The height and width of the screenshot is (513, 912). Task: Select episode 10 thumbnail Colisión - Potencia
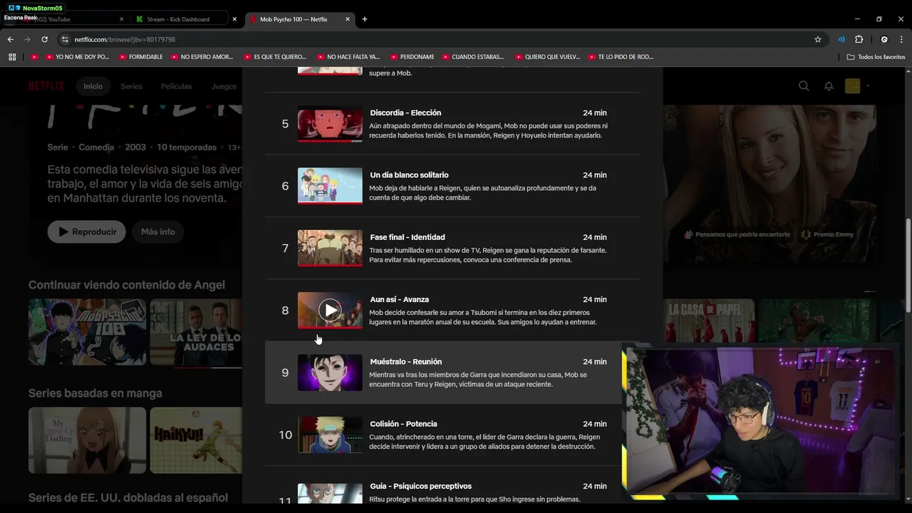[330, 435]
